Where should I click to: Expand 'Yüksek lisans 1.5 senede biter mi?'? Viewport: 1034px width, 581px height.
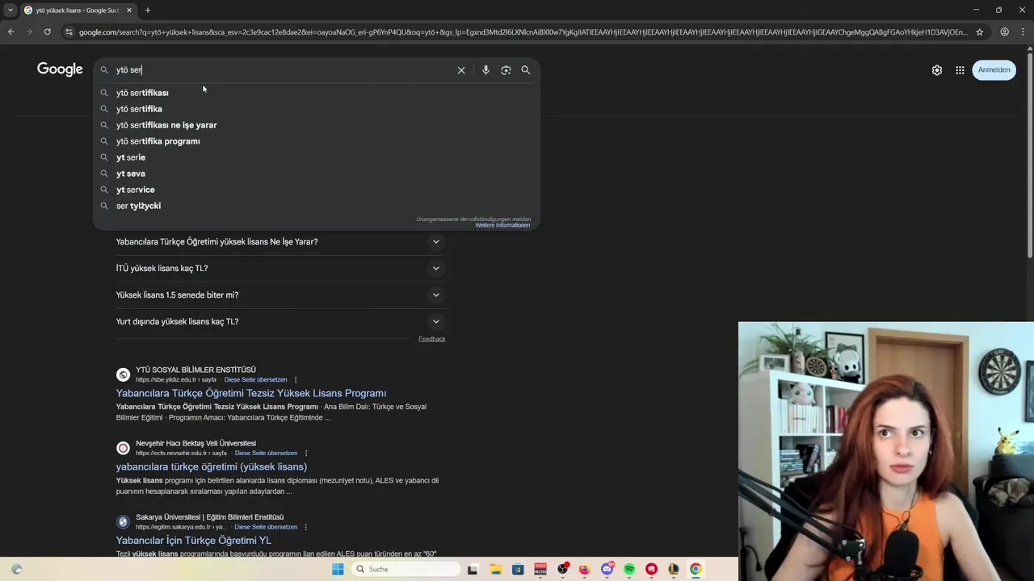[280, 295]
